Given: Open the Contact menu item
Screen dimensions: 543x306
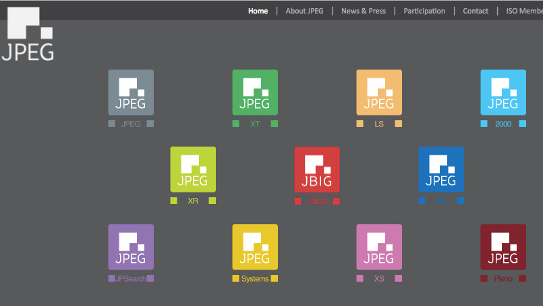Looking at the screenshot, I should pyautogui.click(x=476, y=11).
